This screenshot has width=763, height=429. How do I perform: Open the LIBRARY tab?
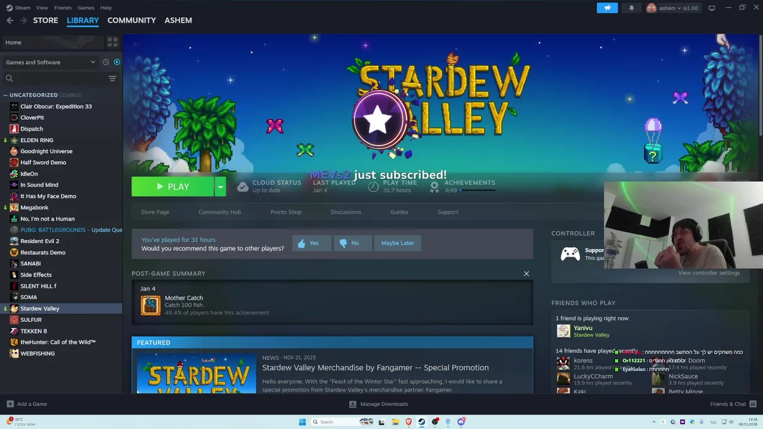click(83, 20)
